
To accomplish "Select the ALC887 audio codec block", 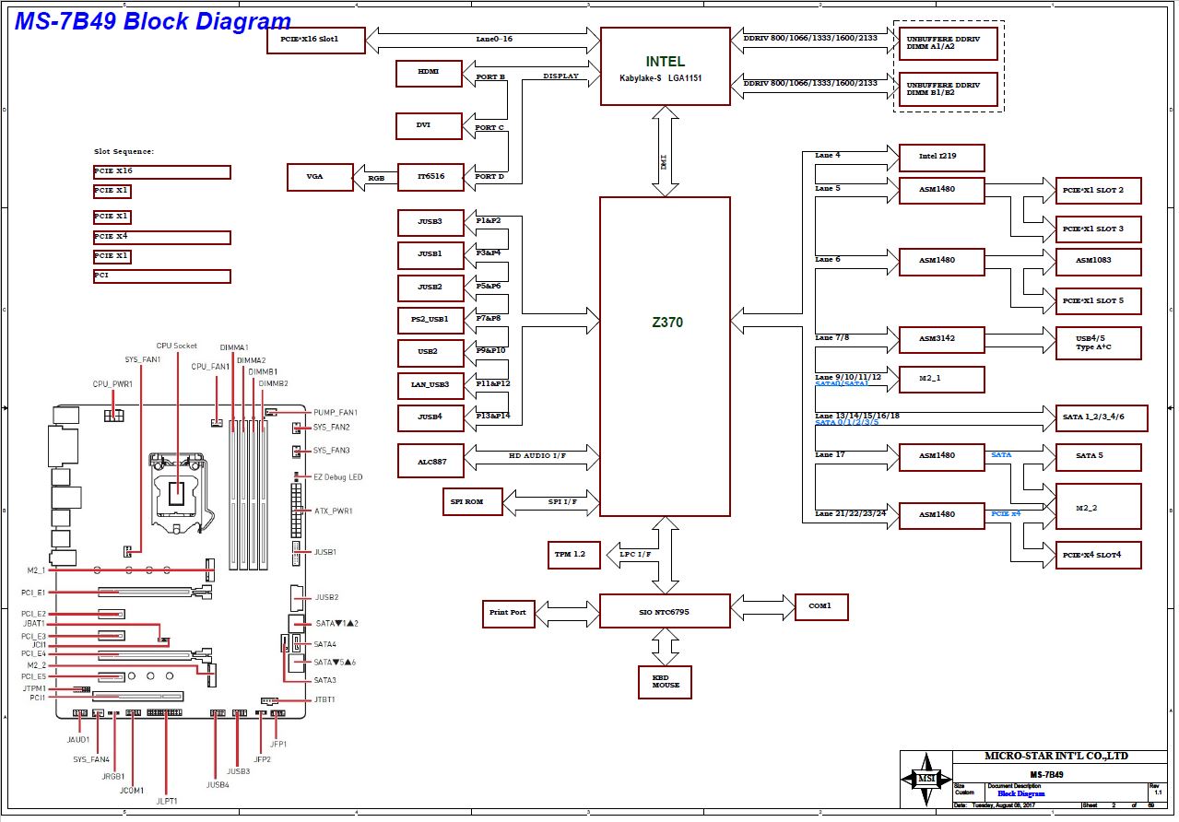I will (430, 461).
